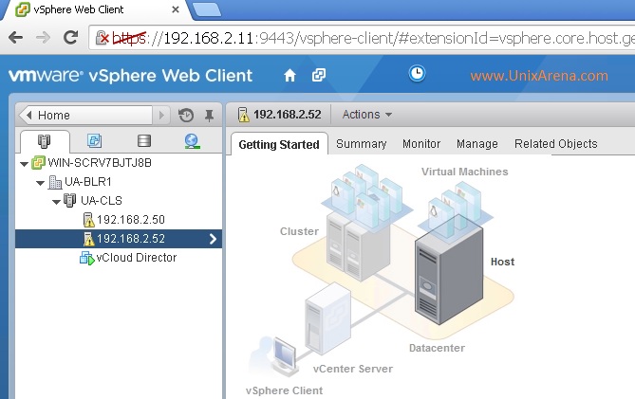
Task: Click the datacenter icon beside UA-BLR1
Action: (55, 182)
